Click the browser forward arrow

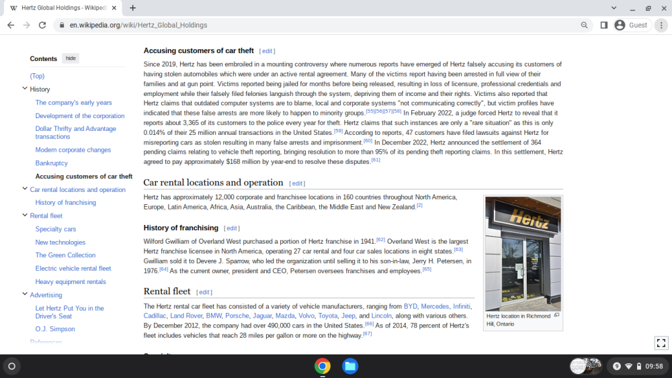(x=27, y=26)
